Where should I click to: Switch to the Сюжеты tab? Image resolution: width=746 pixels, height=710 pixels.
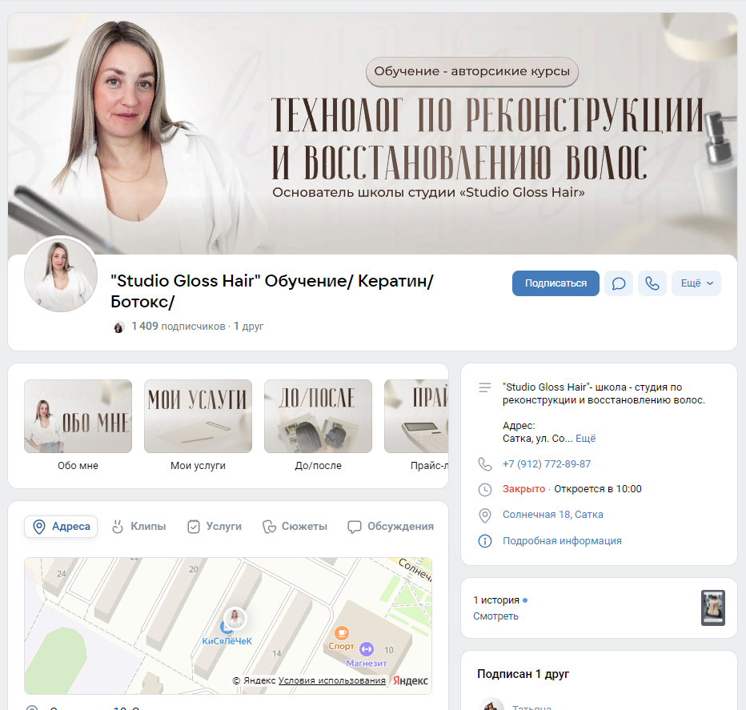[x=295, y=527]
